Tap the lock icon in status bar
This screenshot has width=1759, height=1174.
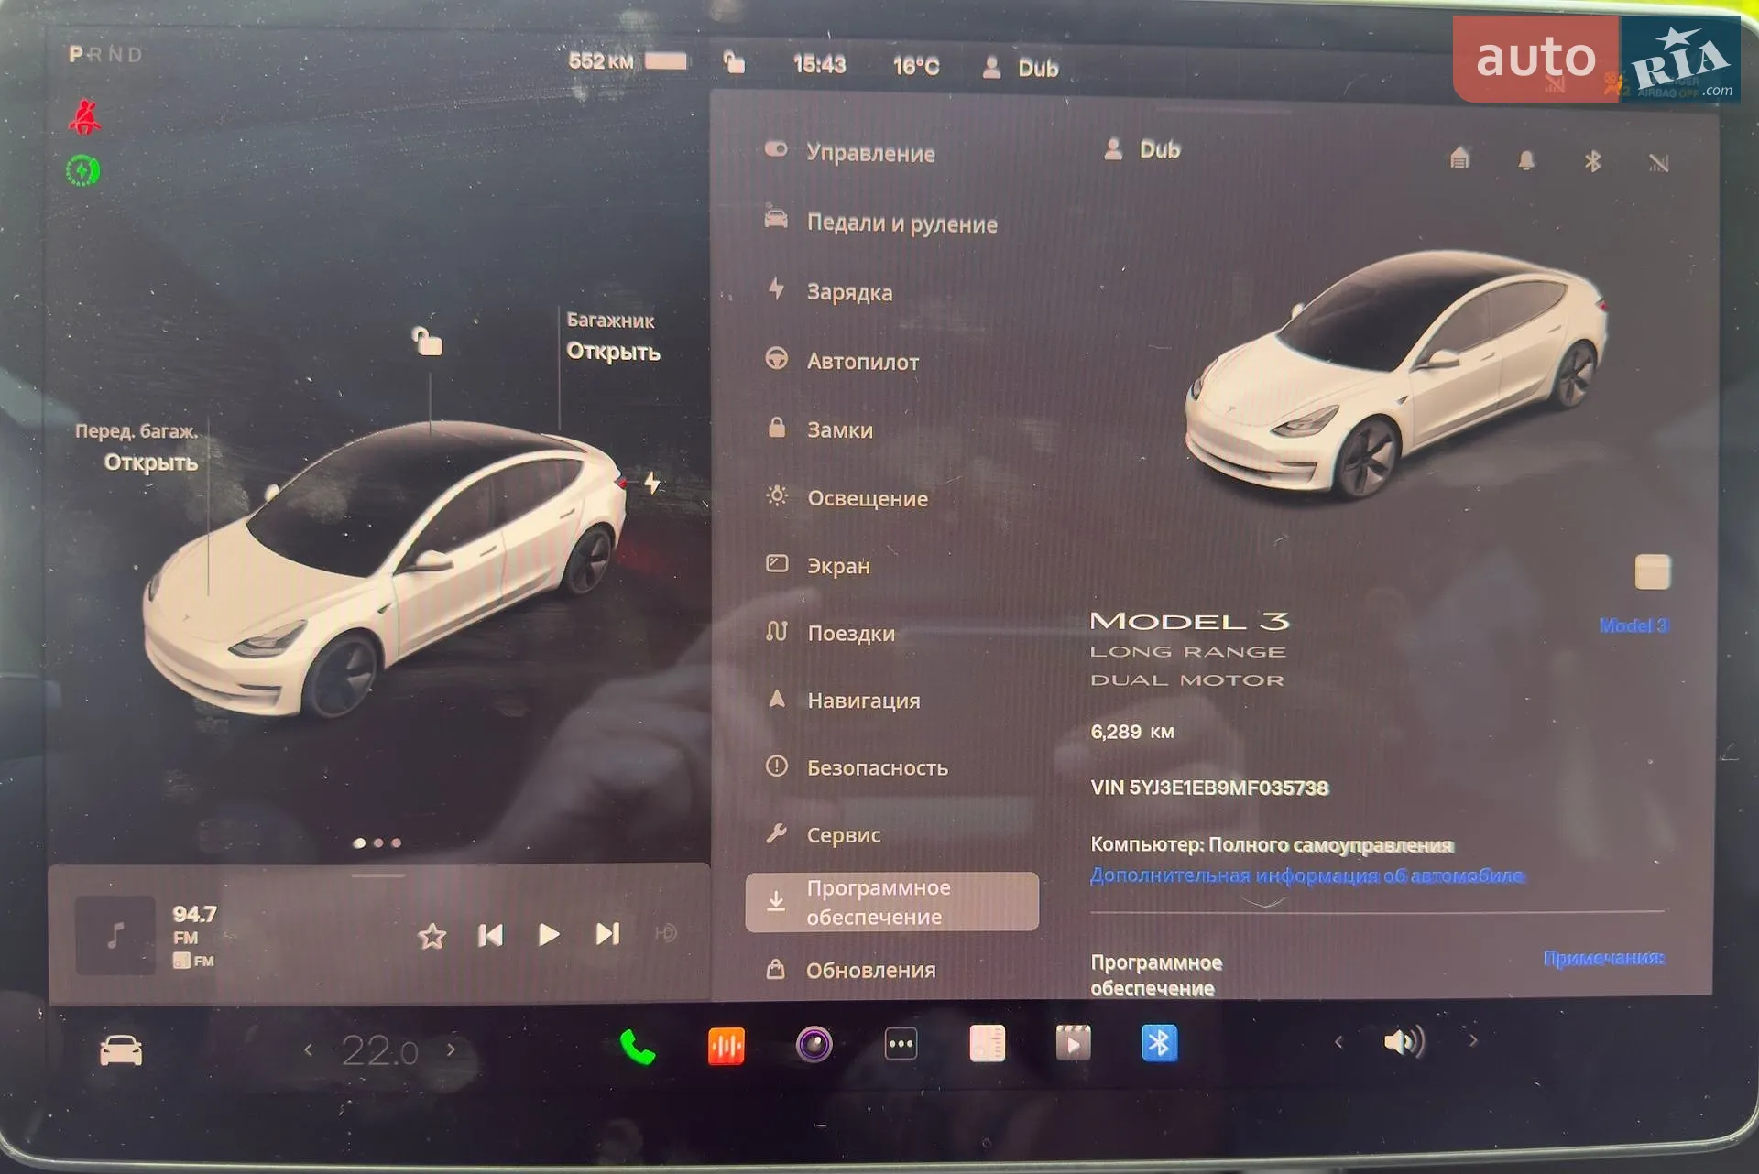[x=734, y=62]
